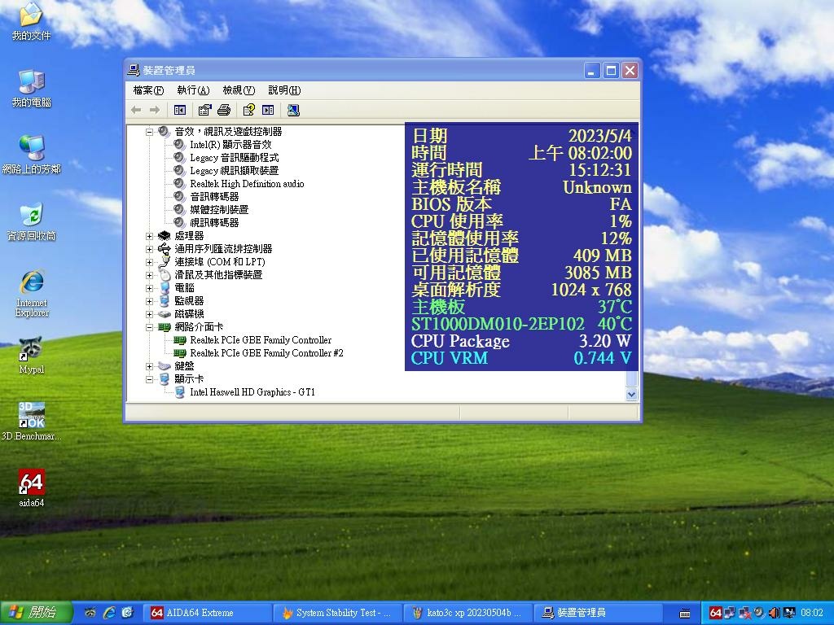Select the 我的電腦 desktop icon
The height and width of the screenshot is (625, 834).
[32, 89]
